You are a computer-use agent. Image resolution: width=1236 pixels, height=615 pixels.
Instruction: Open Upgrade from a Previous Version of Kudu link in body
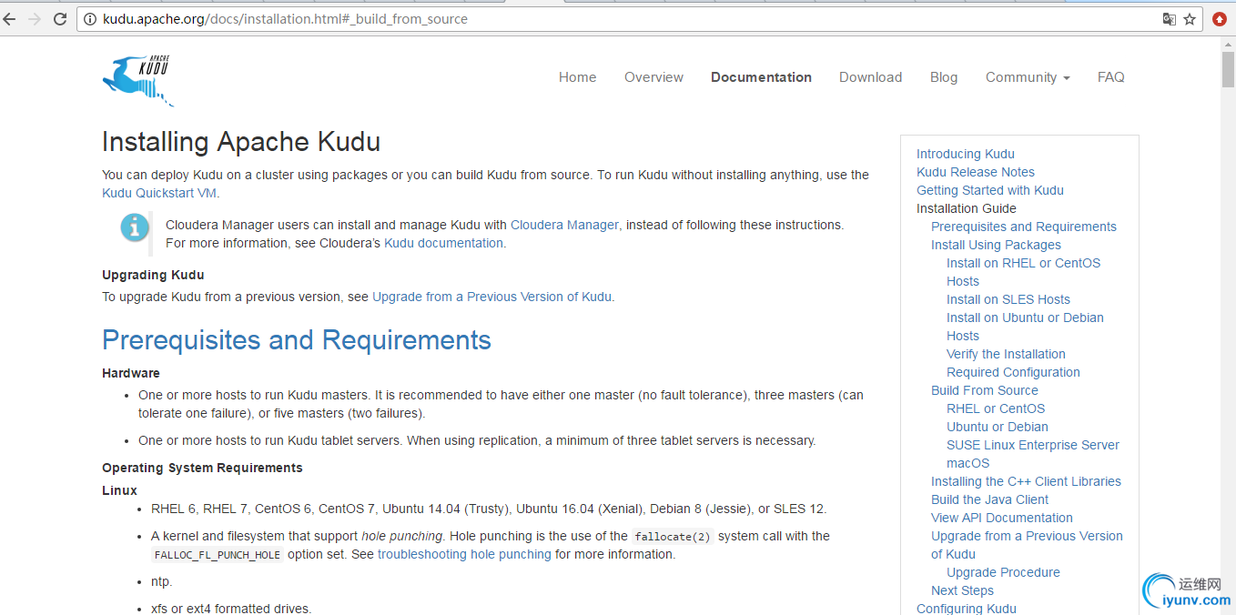491,297
